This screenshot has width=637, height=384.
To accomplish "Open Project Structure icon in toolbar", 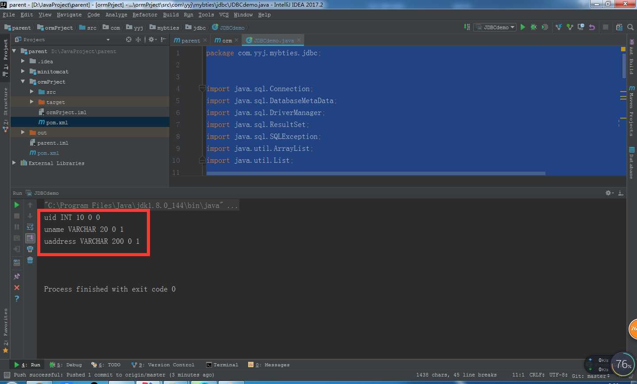I will [x=619, y=27].
